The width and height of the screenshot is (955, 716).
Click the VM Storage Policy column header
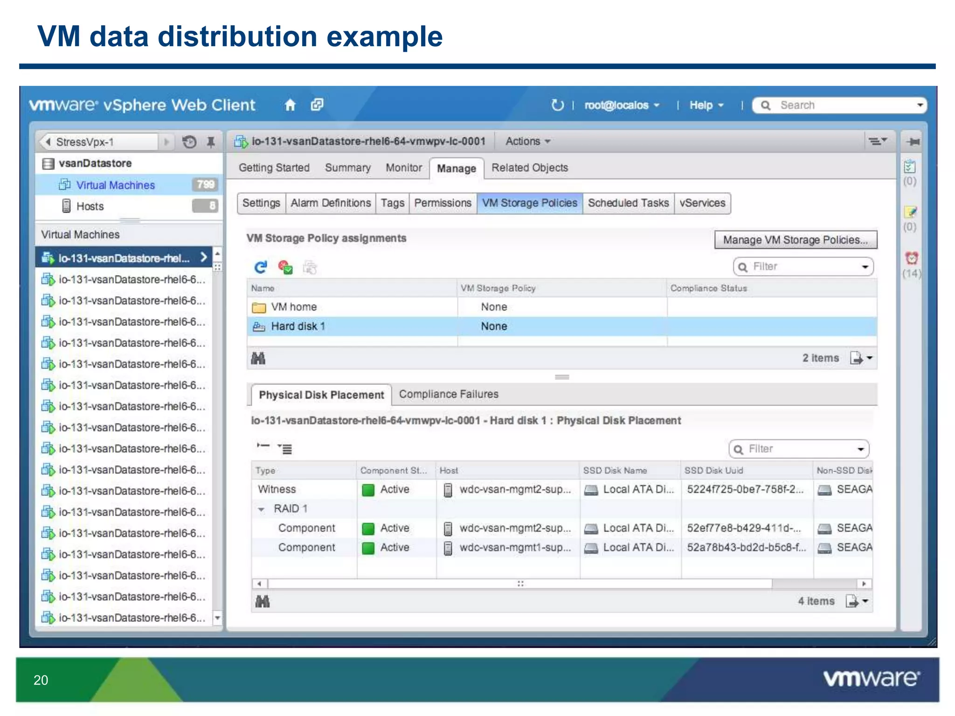(561, 288)
